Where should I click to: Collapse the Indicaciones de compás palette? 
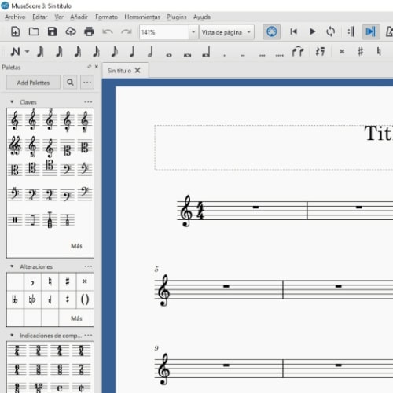12,336
